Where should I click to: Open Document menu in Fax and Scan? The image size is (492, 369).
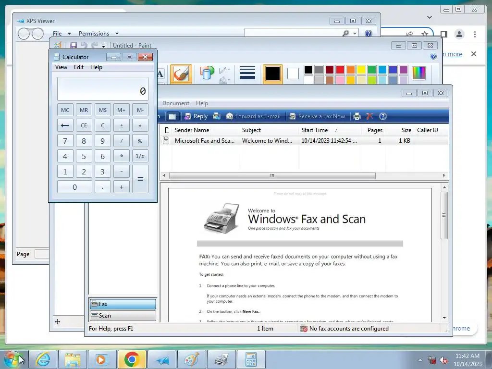176,103
